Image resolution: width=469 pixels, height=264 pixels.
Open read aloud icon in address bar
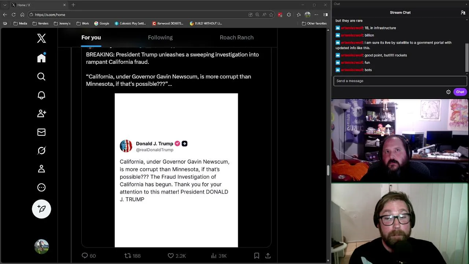(x=264, y=15)
